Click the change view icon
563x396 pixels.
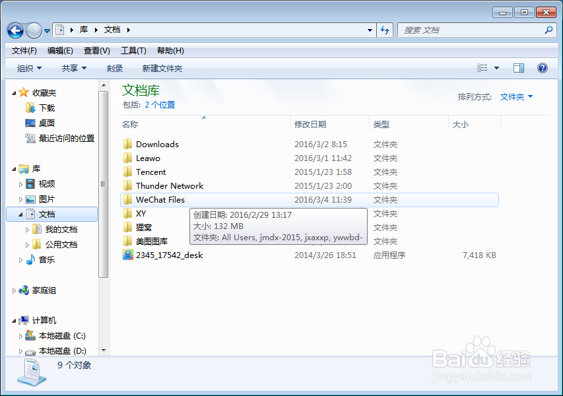(x=482, y=68)
